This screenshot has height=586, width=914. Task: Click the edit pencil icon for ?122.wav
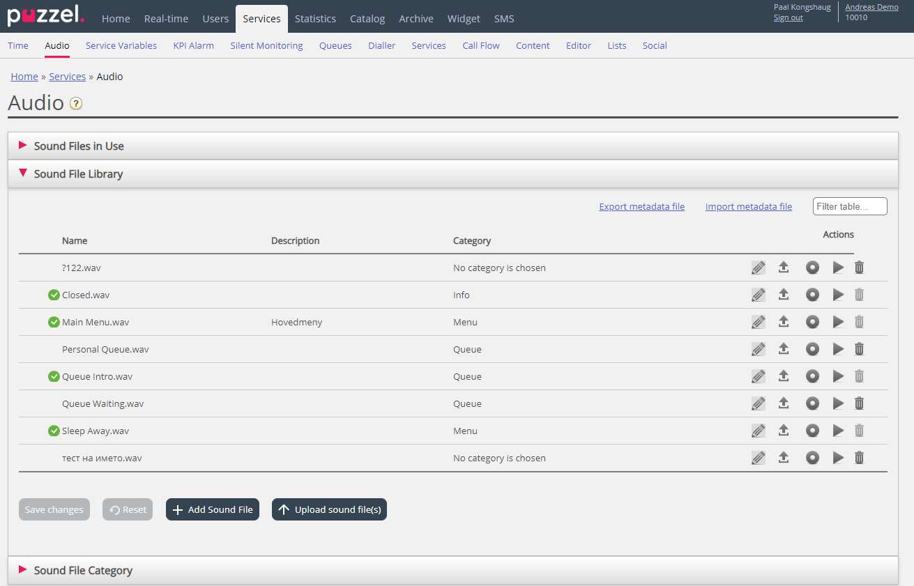(x=759, y=268)
